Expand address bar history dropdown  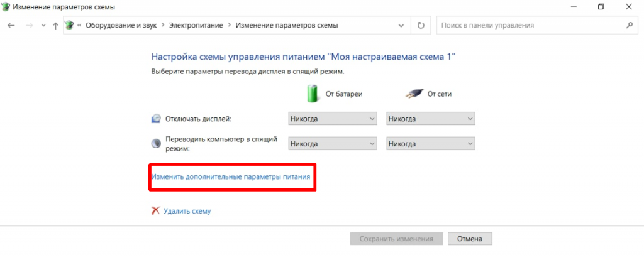click(x=402, y=26)
